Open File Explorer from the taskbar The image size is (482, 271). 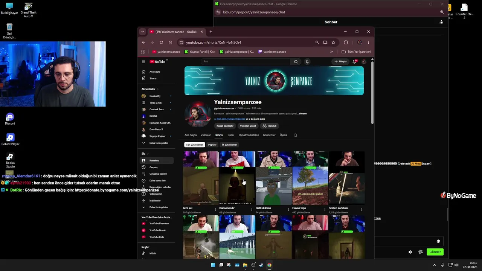click(245, 265)
